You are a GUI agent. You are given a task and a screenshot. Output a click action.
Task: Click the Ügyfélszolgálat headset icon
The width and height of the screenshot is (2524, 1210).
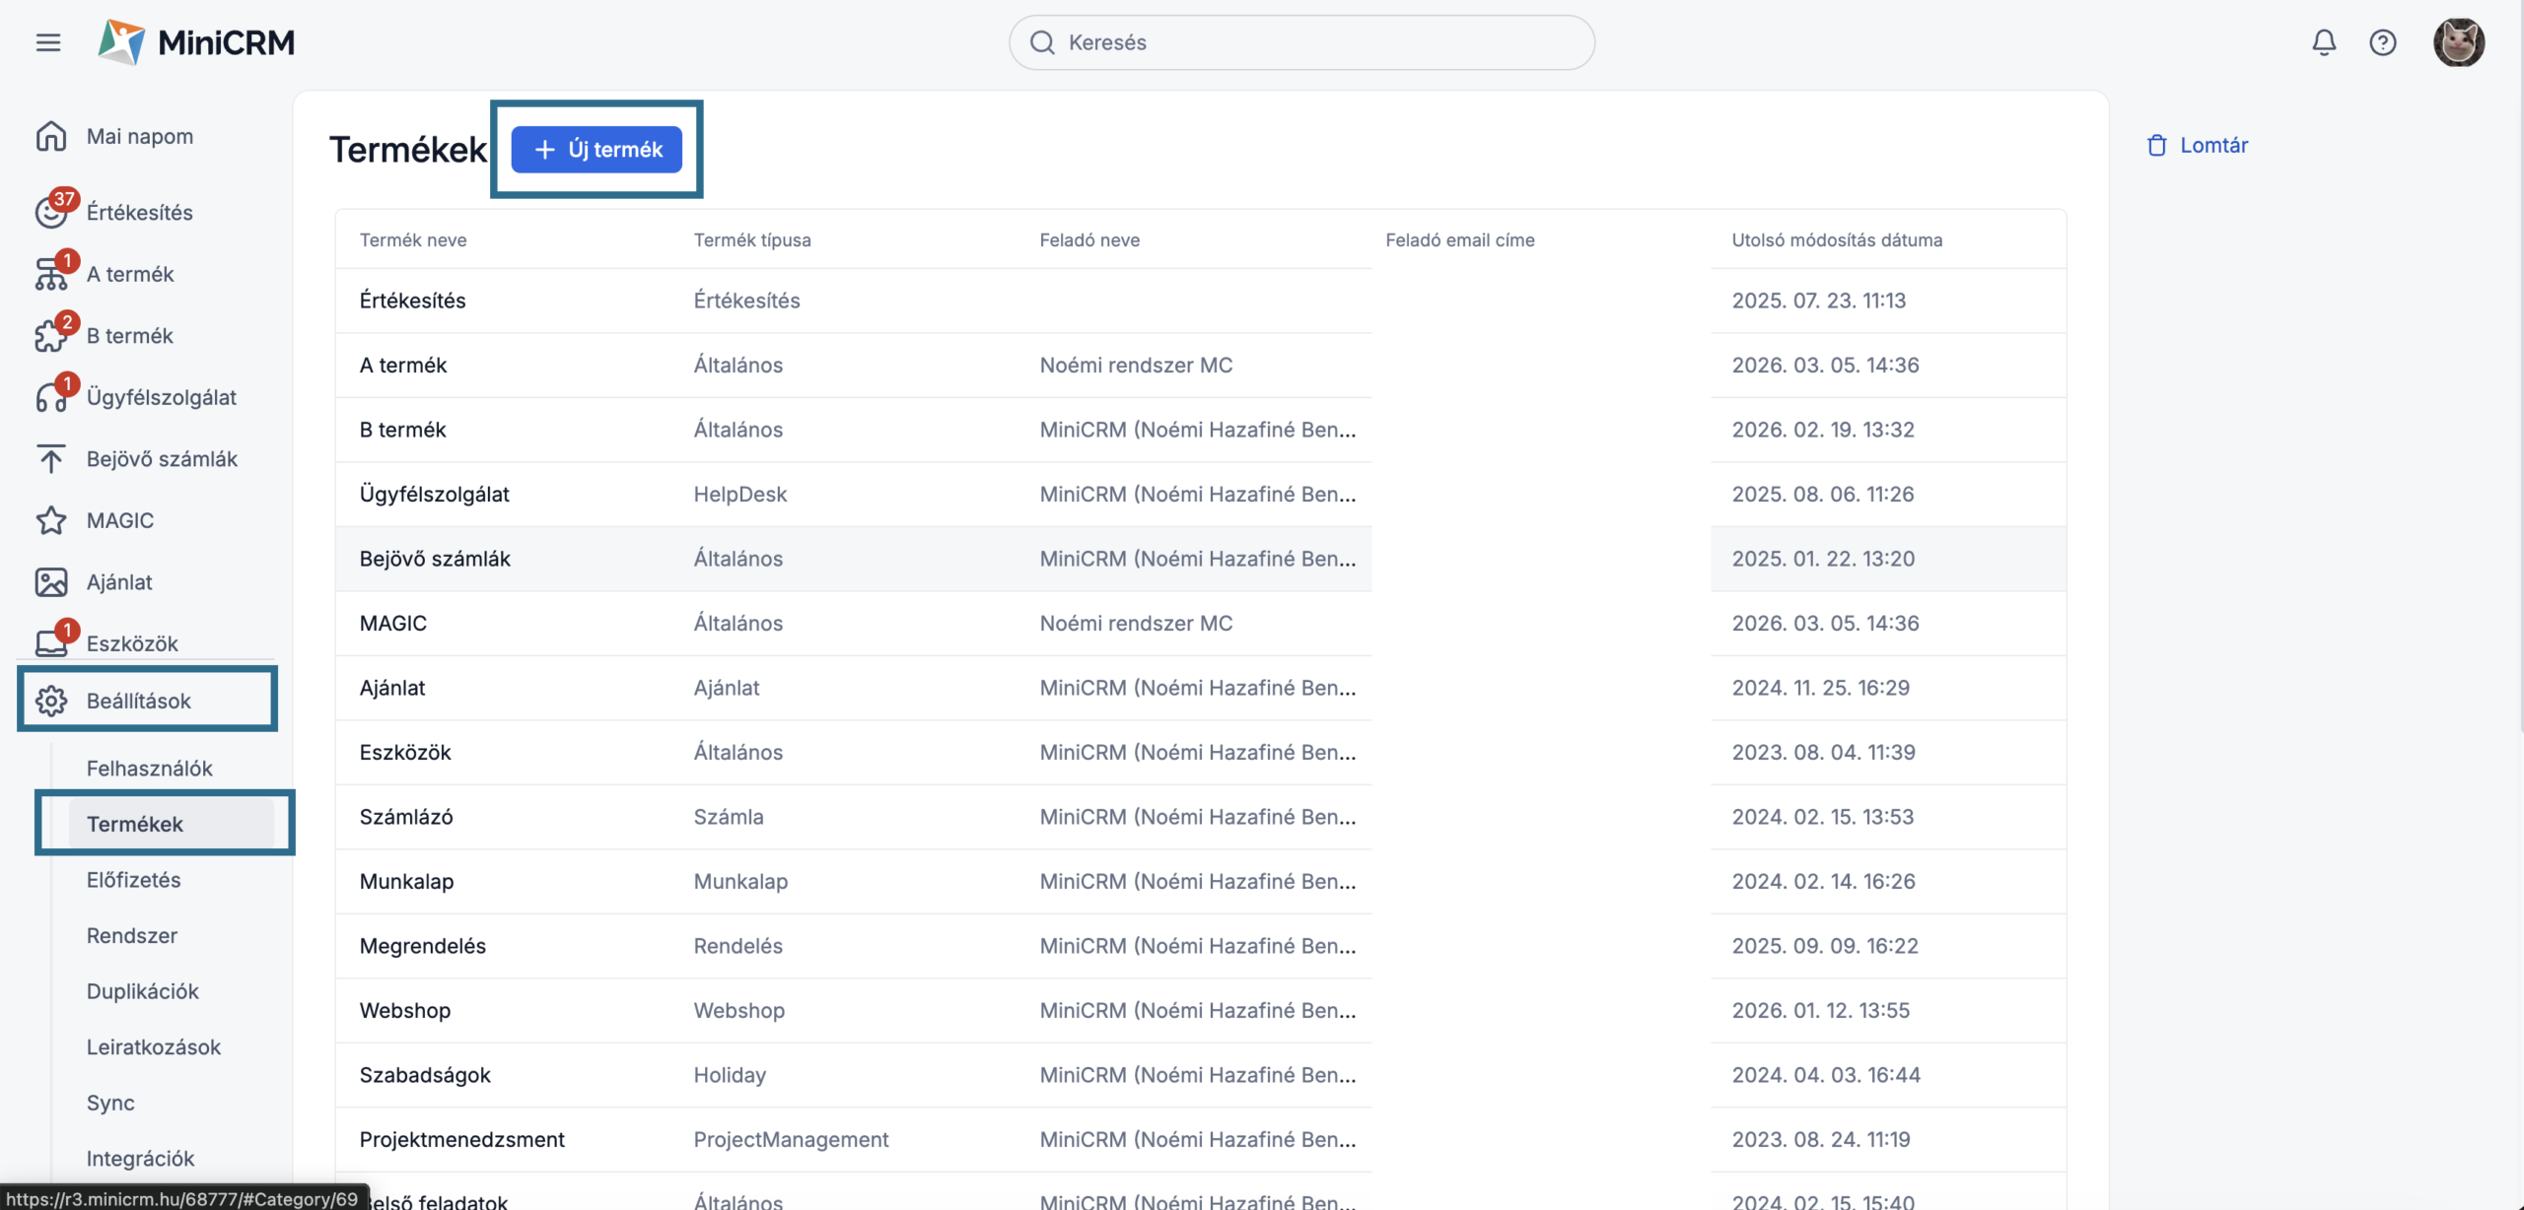click(51, 397)
